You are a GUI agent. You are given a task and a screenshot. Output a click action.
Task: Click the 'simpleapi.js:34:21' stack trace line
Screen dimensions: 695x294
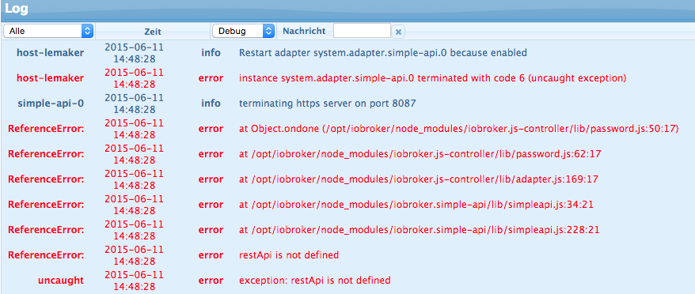[416, 205]
